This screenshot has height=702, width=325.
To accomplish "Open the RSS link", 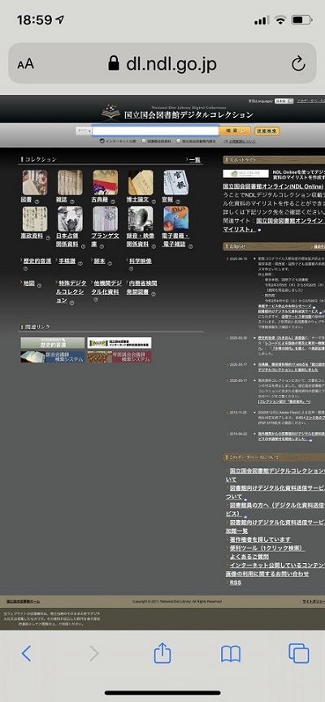I will [236, 583].
